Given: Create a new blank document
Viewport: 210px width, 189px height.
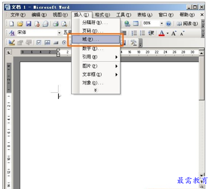Looking at the screenshot, I should click(x=12, y=24).
